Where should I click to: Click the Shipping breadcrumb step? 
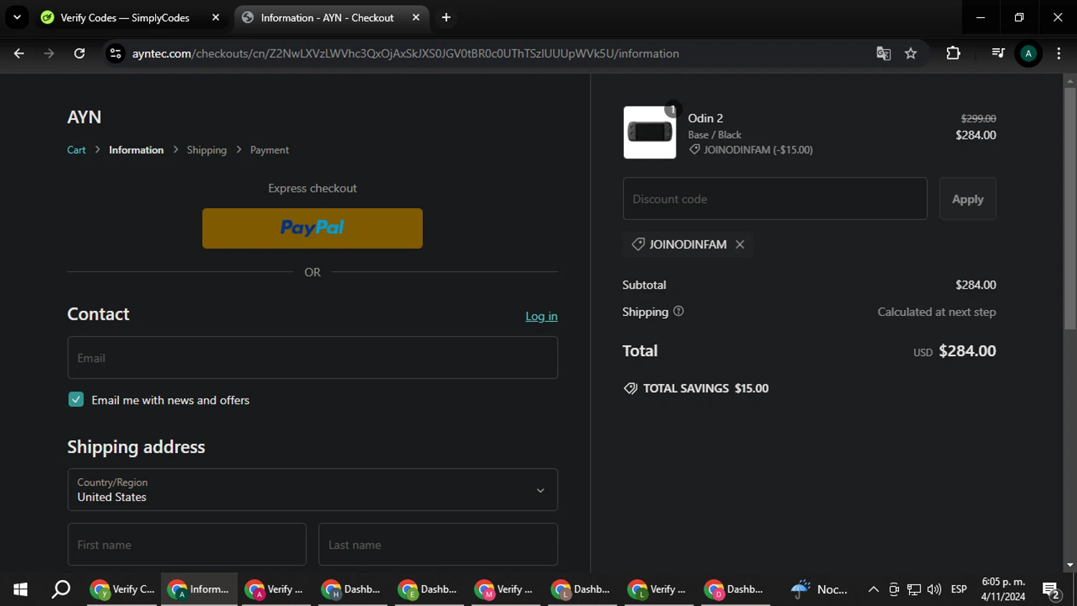[207, 150]
